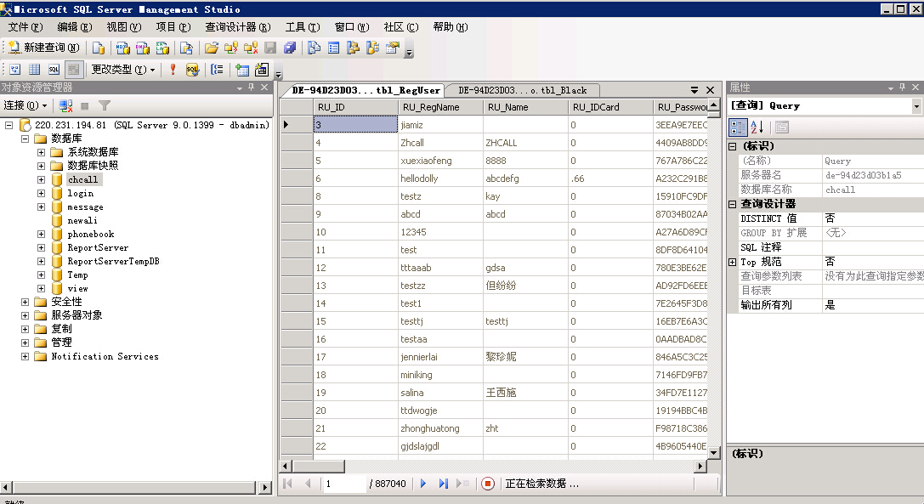The height and width of the screenshot is (504, 924).
Task: Expand the 系统数据库 folder
Action: (x=42, y=152)
